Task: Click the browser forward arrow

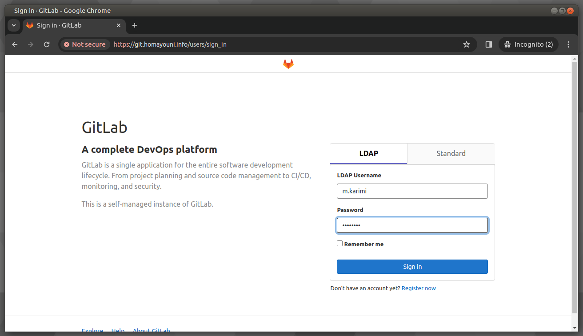Action: (31, 44)
